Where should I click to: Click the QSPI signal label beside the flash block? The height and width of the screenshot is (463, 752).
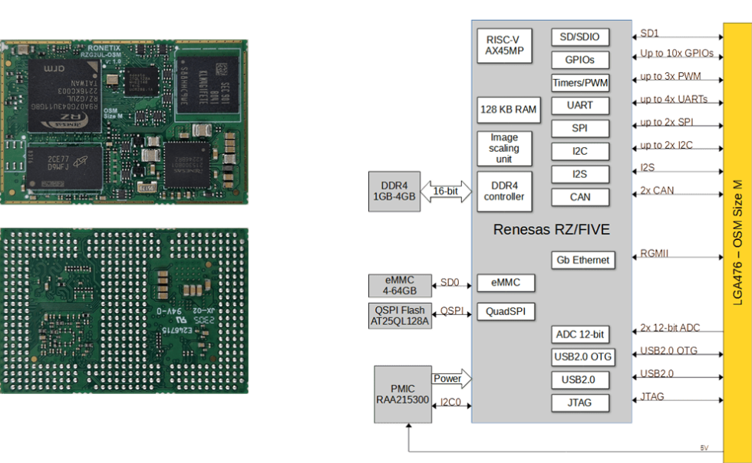452,310
